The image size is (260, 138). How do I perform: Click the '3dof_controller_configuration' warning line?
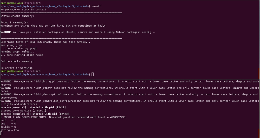pyautogui.click(x=130, y=103)
